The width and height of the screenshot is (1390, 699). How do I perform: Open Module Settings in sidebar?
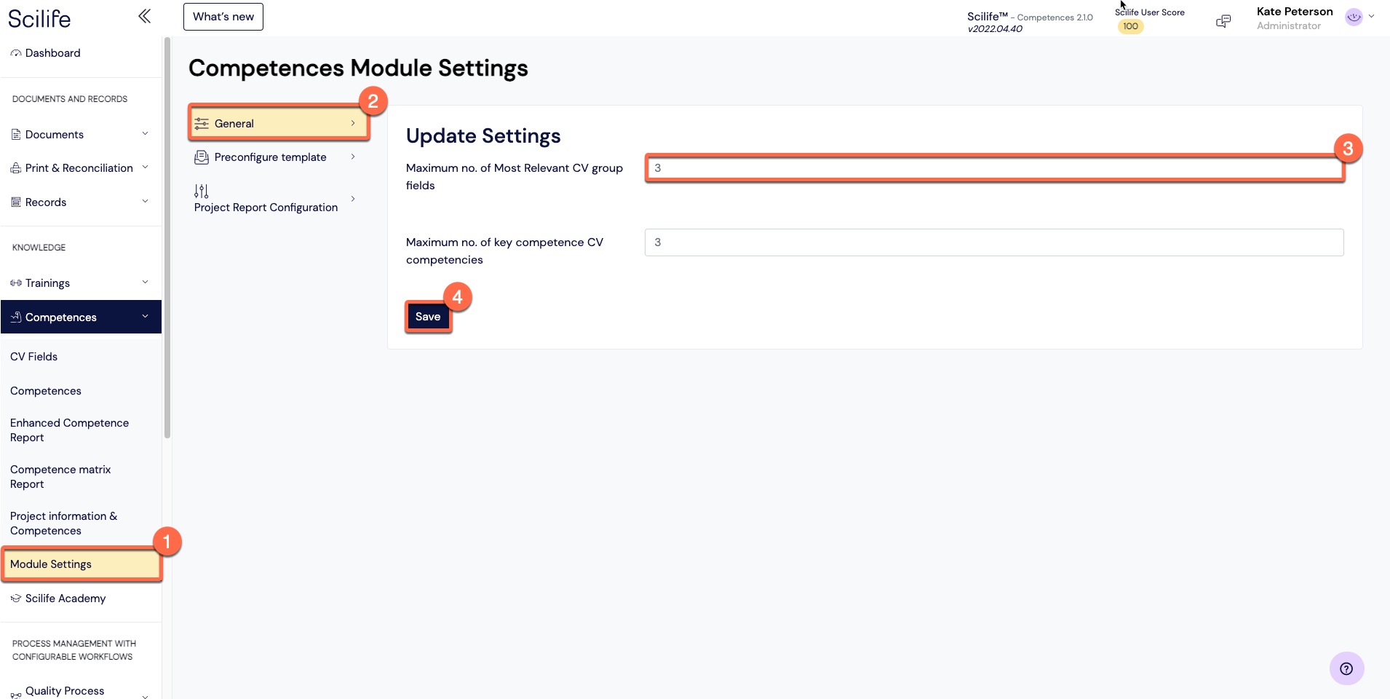point(82,564)
